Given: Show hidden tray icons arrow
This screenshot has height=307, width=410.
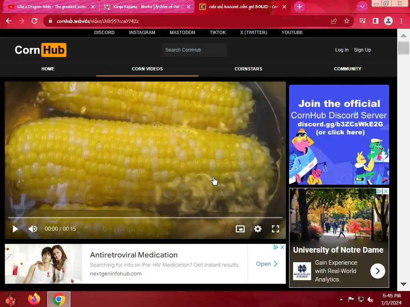Looking at the screenshot, I should pyautogui.click(x=341, y=299).
